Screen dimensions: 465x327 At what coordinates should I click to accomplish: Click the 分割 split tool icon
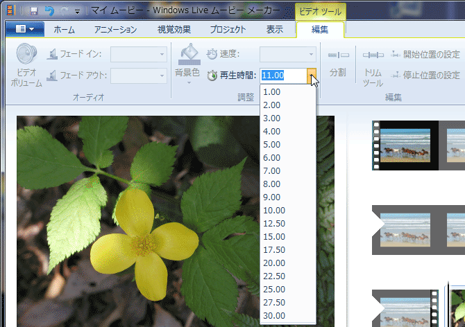[338, 55]
